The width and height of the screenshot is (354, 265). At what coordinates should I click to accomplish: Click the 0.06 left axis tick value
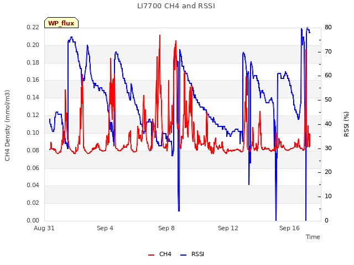tap(33, 168)
